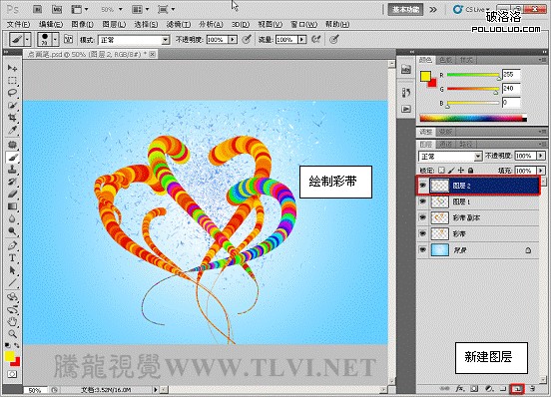
Task: Select the Zoom tool in toolbox
Action: coord(12,334)
